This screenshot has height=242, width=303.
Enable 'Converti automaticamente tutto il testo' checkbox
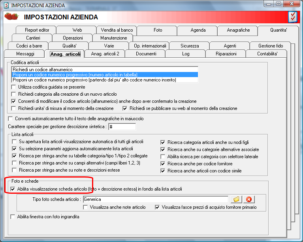pos(10,119)
